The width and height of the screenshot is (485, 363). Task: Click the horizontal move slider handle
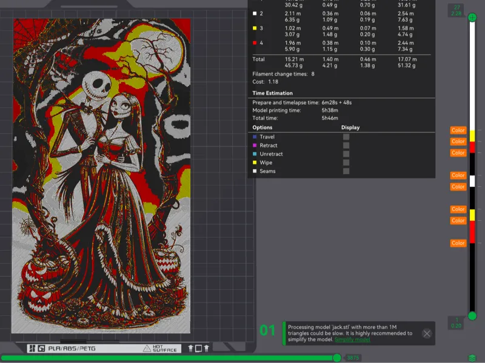(x=337, y=358)
